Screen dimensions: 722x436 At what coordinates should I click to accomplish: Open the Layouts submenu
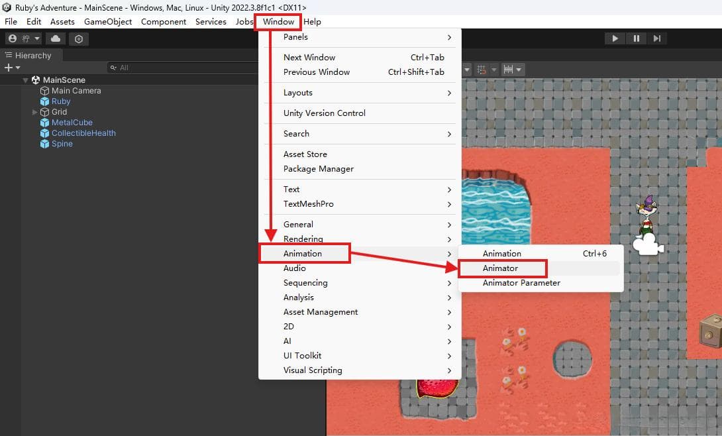(360, 93)
